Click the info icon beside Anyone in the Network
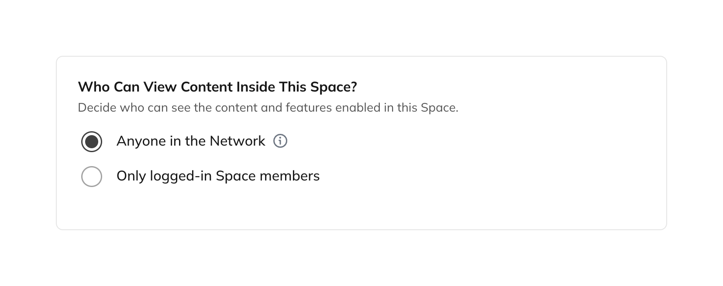 [x=280, y=141]
